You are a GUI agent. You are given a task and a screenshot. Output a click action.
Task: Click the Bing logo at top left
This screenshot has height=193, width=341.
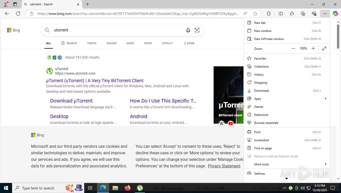[x=14, y=30]
